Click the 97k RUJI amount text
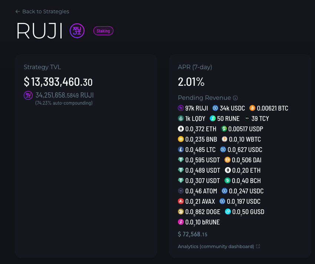 tap(196, 108)
